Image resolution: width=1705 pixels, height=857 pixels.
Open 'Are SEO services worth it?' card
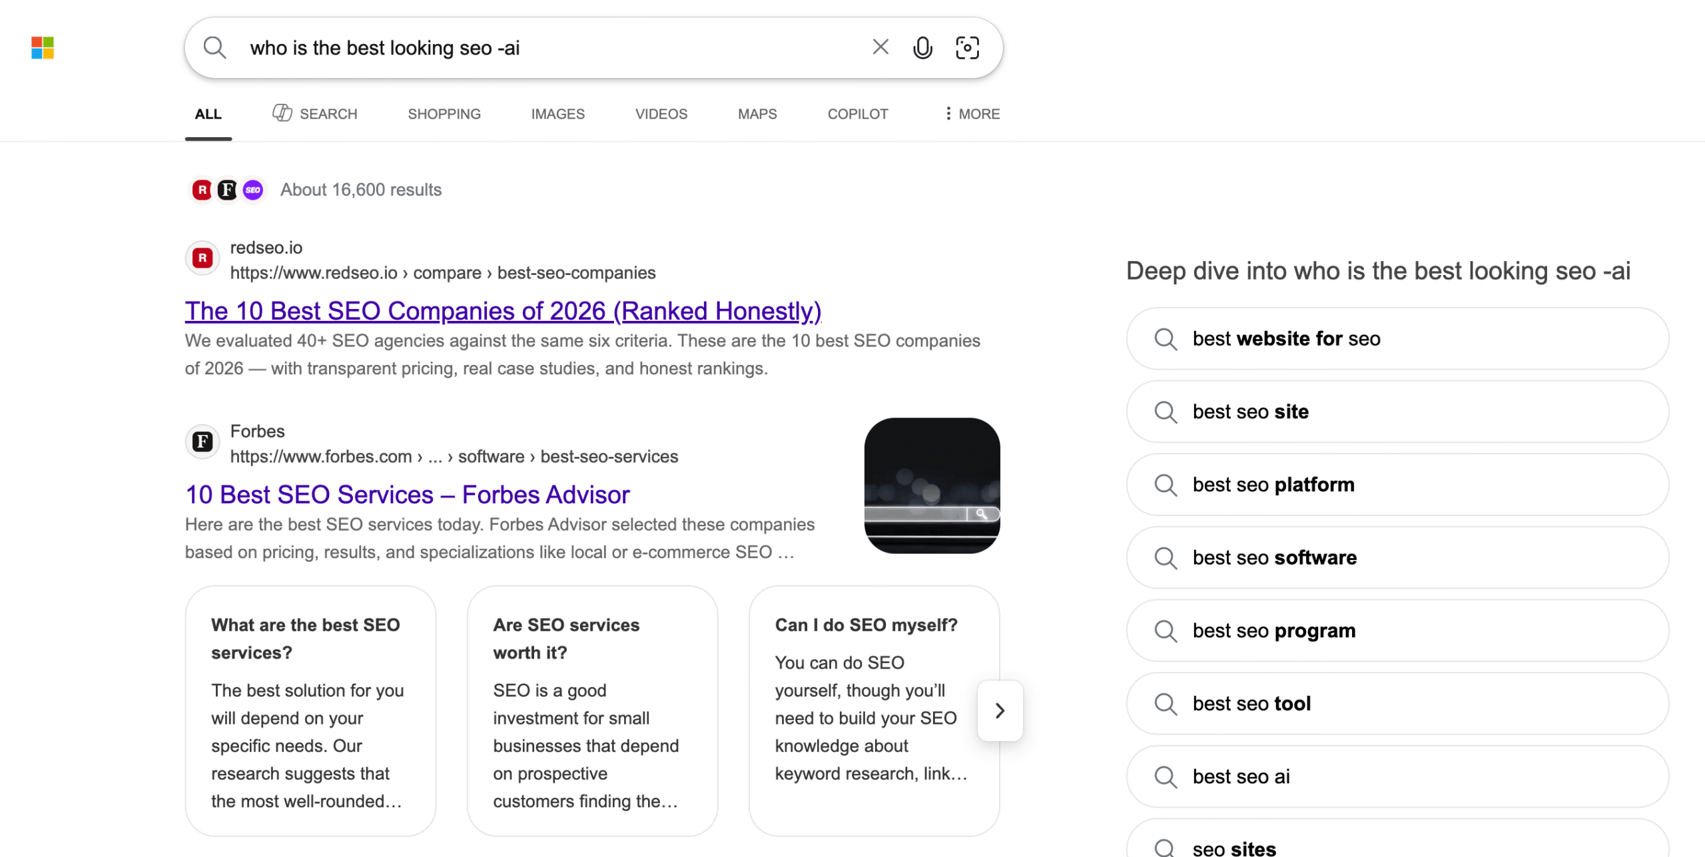pyautogui.click(x=592, y=711)
